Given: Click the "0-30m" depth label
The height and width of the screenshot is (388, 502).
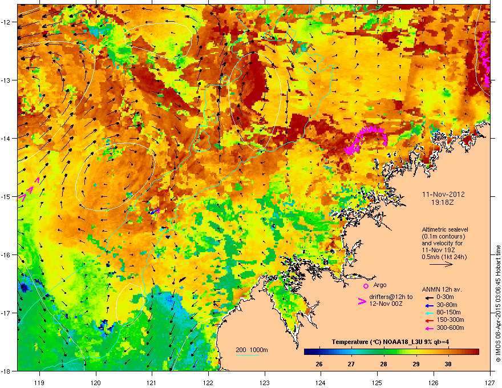Looking at the screenshot, I should pos(445,297).
